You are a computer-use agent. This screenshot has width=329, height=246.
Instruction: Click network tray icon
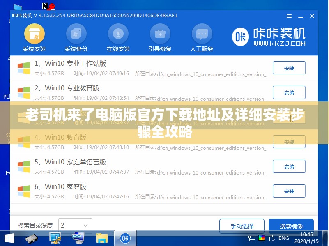(251, 239)
